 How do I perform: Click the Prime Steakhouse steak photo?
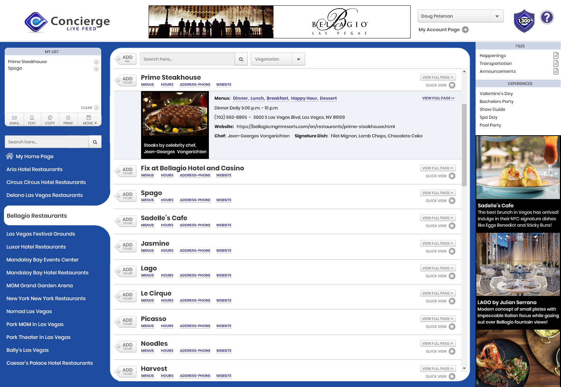[175, 114]
